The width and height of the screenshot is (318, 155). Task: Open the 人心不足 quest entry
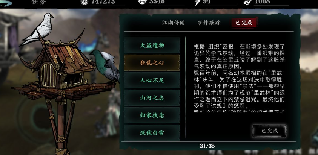152,81
